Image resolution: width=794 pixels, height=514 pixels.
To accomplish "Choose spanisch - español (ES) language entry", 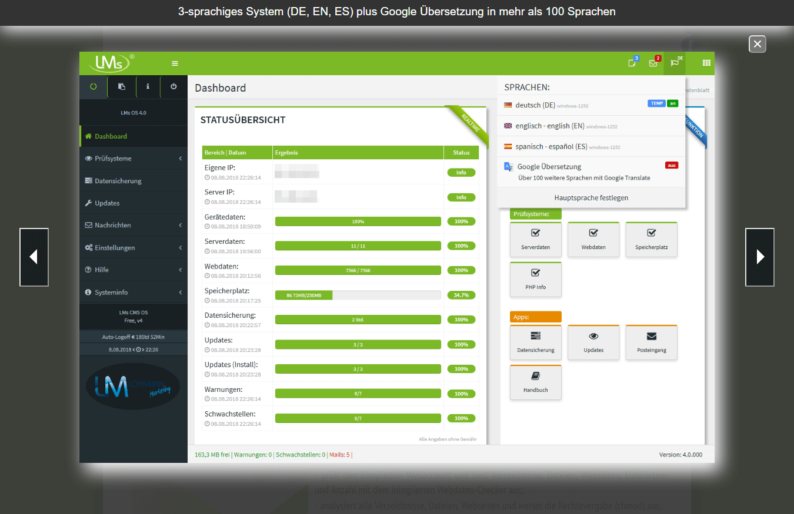I will coord(591,146).
